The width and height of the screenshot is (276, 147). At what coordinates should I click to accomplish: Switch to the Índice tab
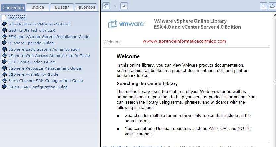[38, 7]
